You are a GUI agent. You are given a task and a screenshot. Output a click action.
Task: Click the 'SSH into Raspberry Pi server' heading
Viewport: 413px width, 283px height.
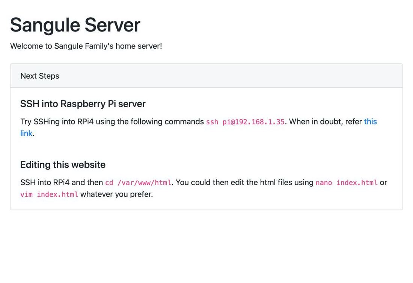83,104
